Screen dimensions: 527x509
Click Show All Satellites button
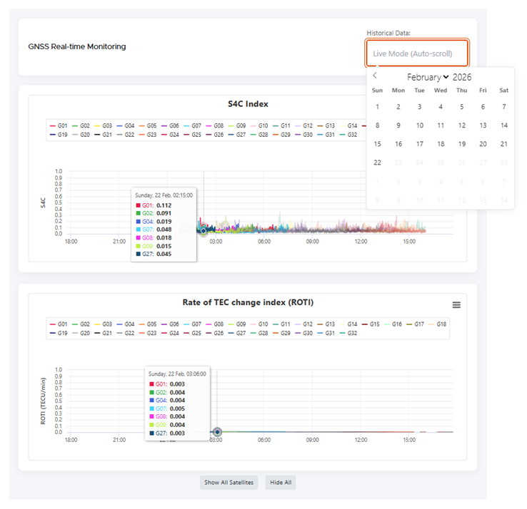[x=229, y=483]
